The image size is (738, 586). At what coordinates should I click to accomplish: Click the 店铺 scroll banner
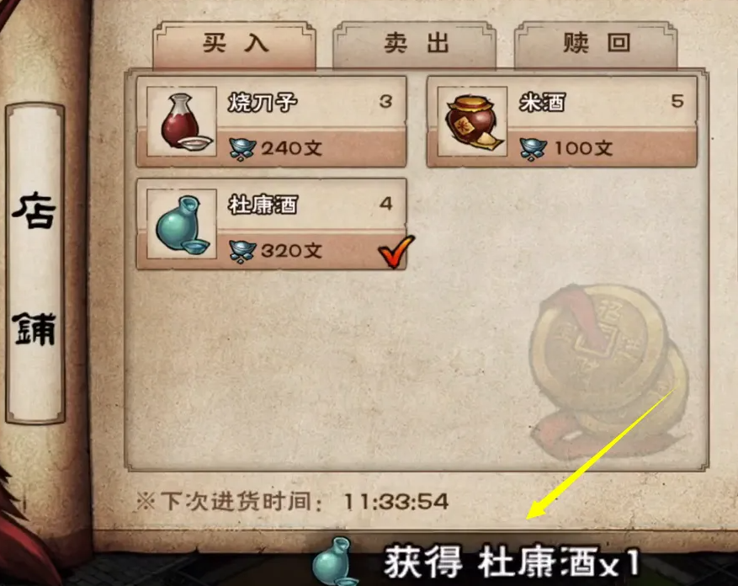[35, 264]
